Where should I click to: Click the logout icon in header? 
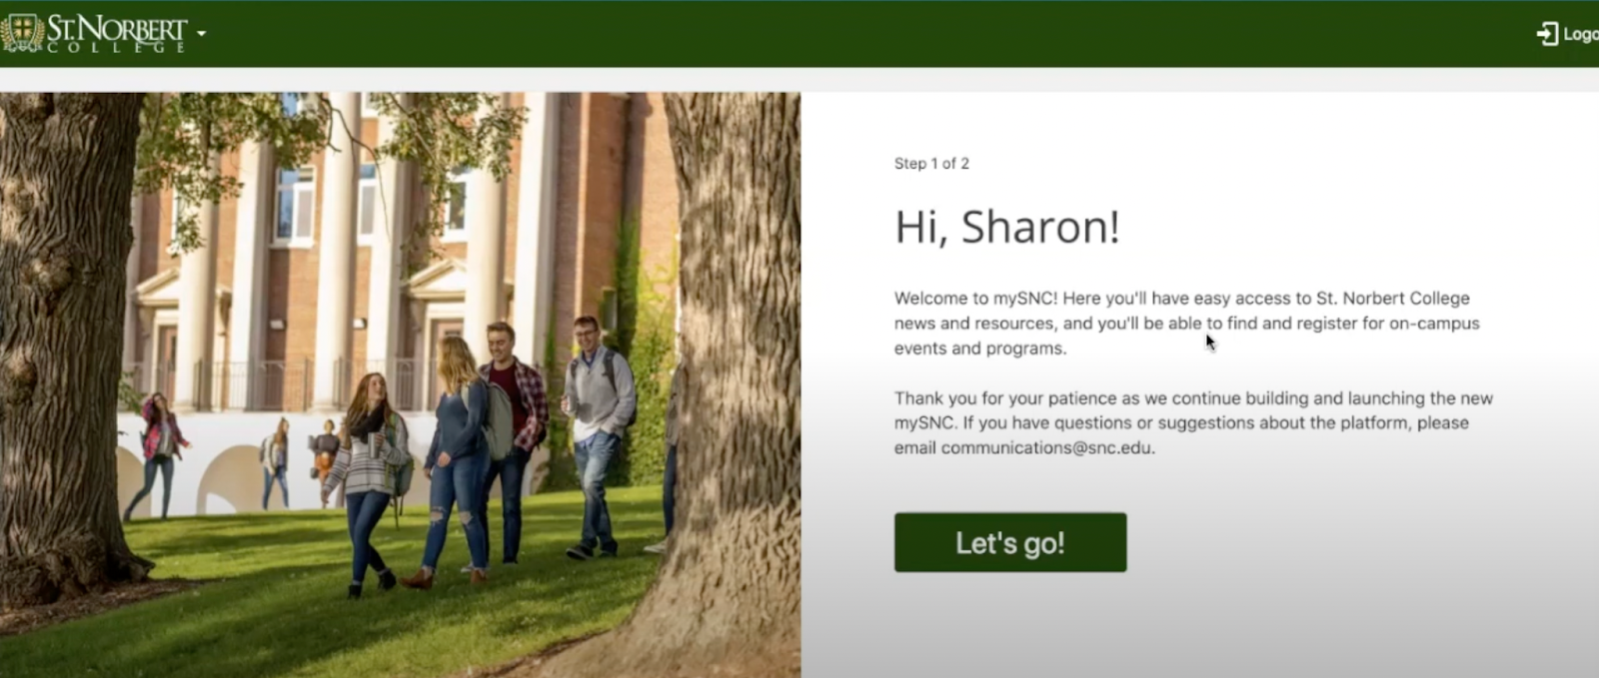pyautogui.click(x=1547, y=34)
